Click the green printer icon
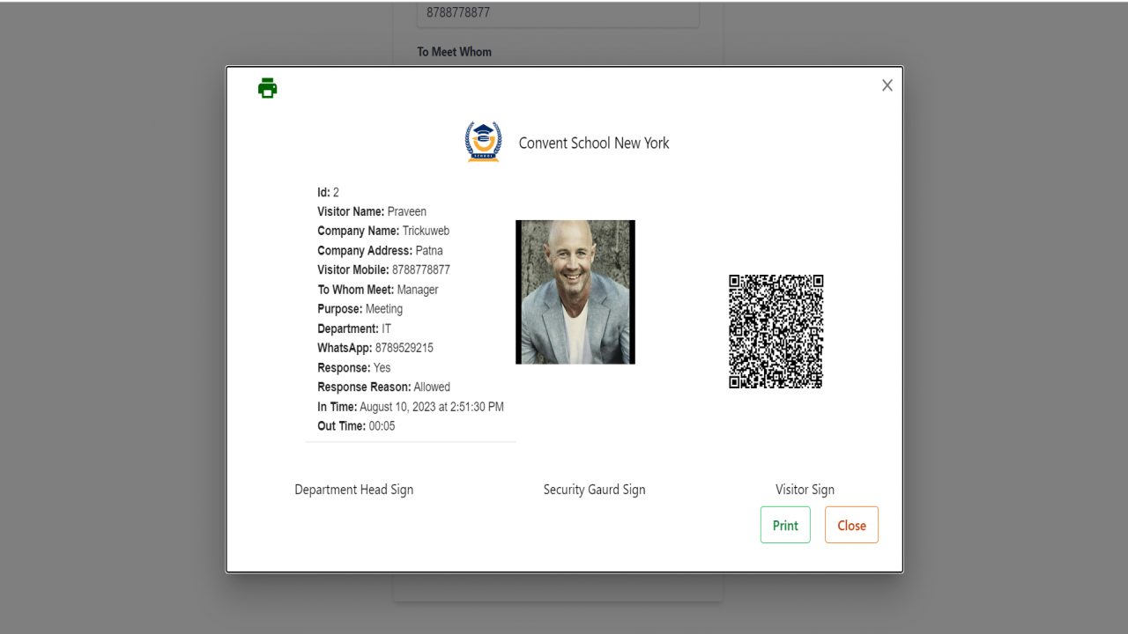This screenshot has width=1128, height=634. point(268,88)
